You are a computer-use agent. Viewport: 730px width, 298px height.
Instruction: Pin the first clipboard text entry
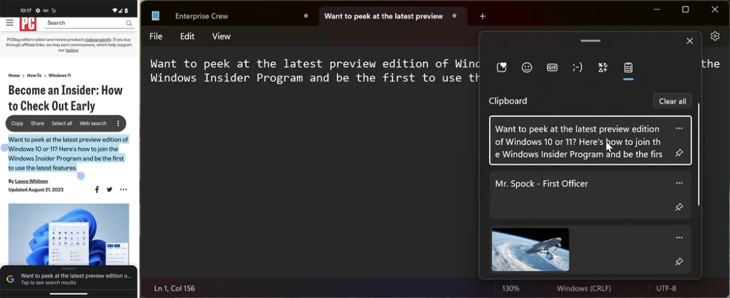coord(679,153)
